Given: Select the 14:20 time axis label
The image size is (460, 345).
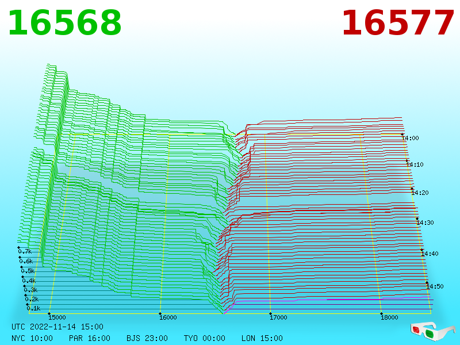Looking at the screenshot, I should click(x=420, y=193).
